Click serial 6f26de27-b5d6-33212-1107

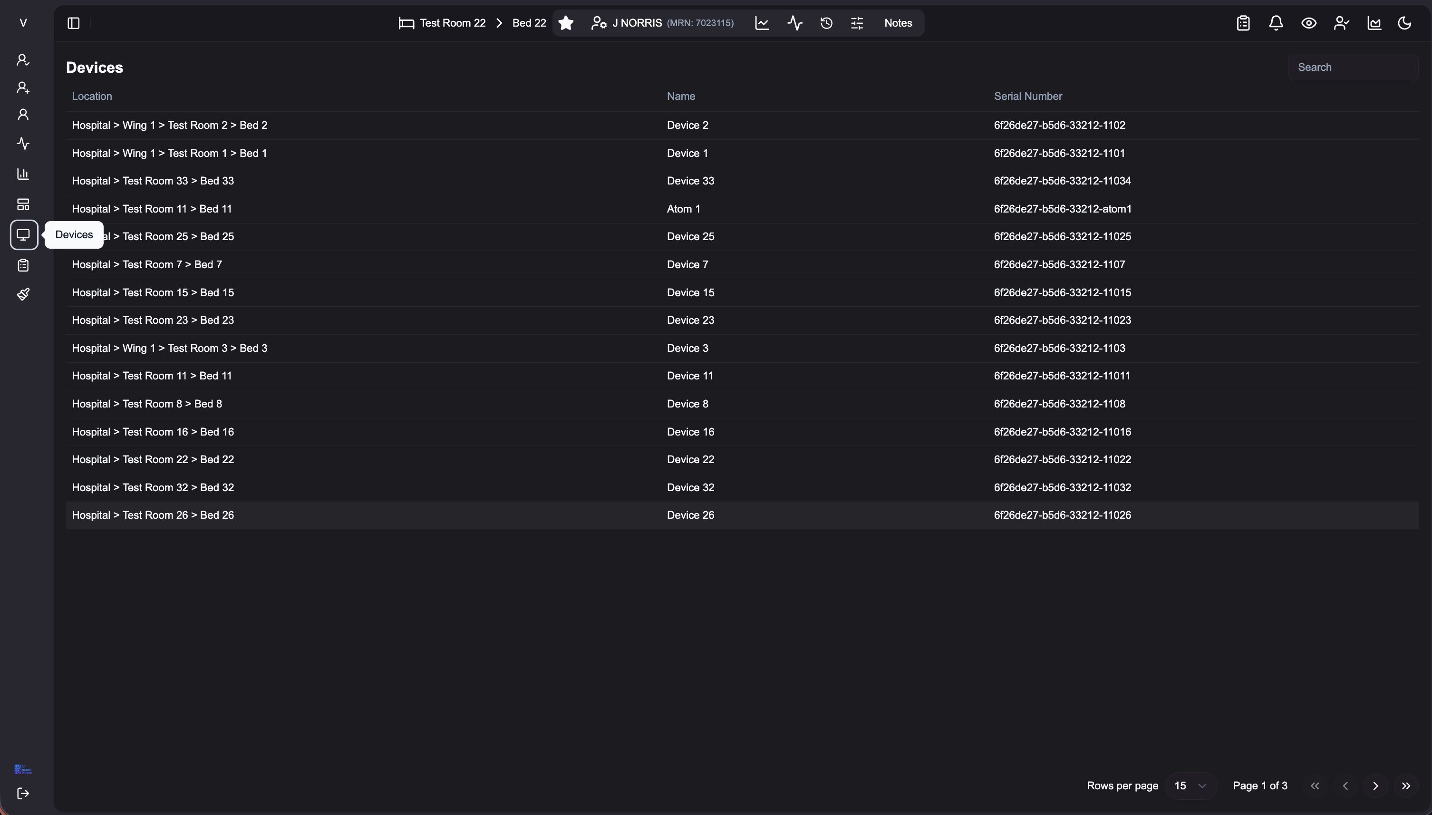pyautogui.click(x=1059, y=264)
